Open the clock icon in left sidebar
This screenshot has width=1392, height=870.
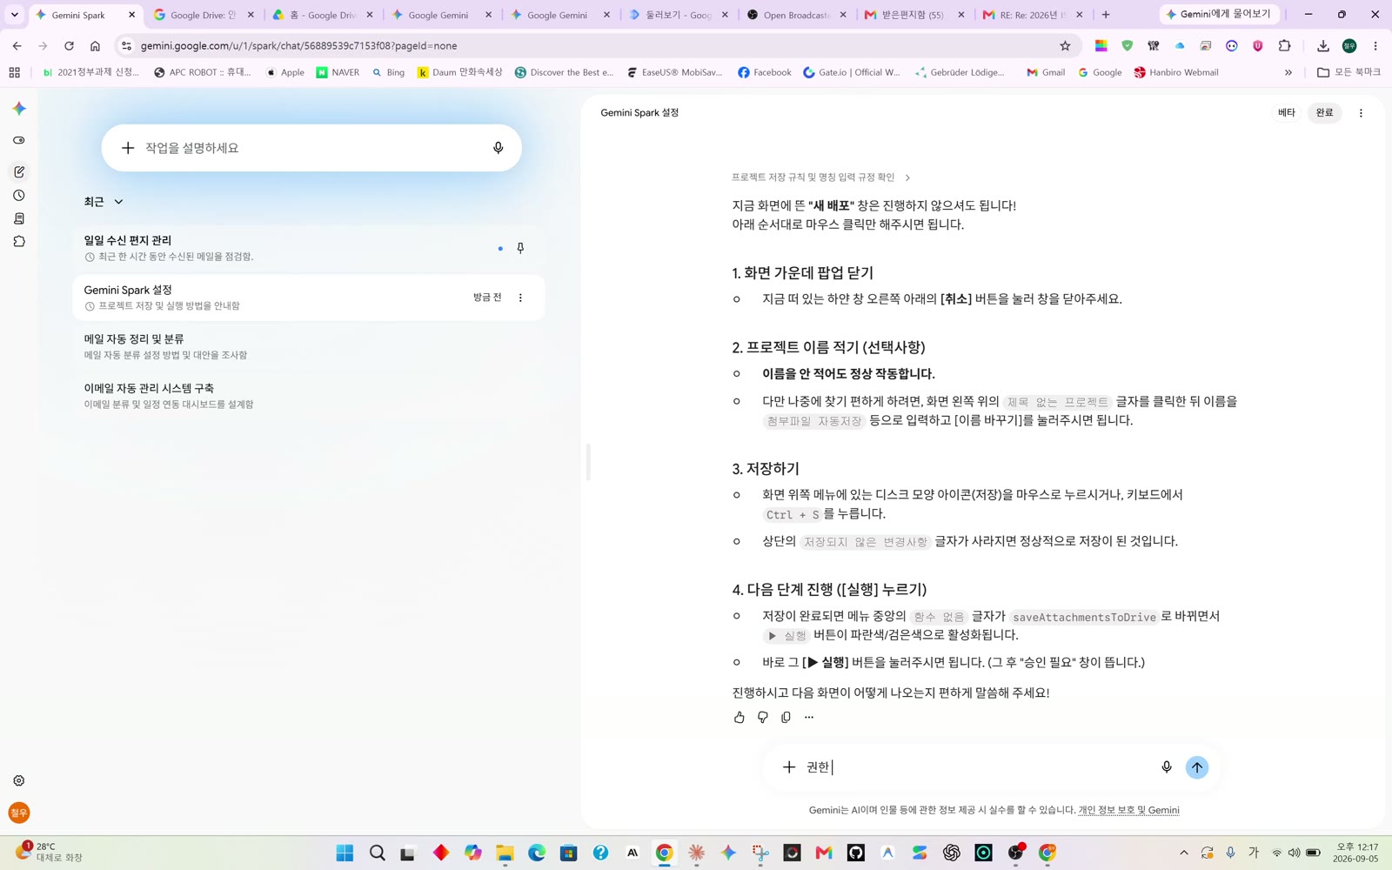[19, 196]
